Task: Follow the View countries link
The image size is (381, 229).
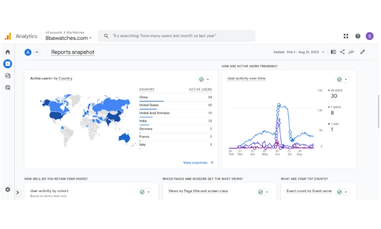Action: [x=198, y=163]
